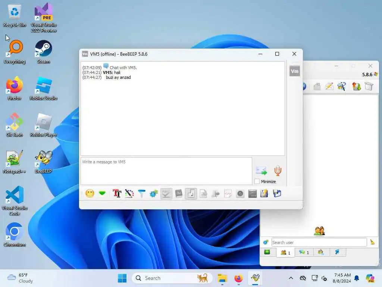382x287 pixels.
Task: Select the Git Bash desktop icon
Action: (14, 125)
